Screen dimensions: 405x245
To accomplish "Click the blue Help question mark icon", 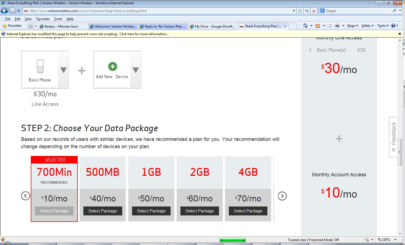I will pos(393,26).
